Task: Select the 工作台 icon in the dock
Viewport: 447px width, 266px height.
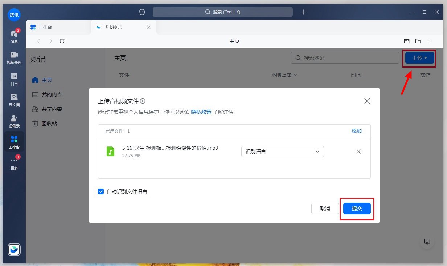Action: [x=14, y=141]
